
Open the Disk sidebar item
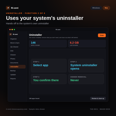pos(12,51)
